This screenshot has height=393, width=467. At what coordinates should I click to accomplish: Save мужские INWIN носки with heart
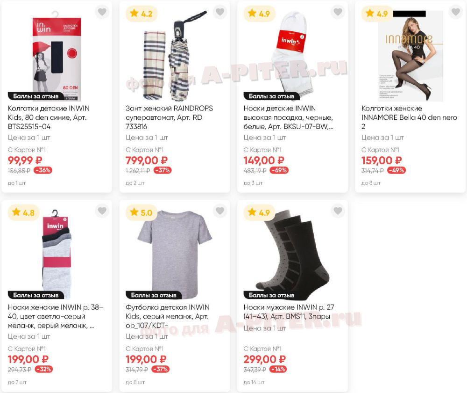(x=338, y=211)
